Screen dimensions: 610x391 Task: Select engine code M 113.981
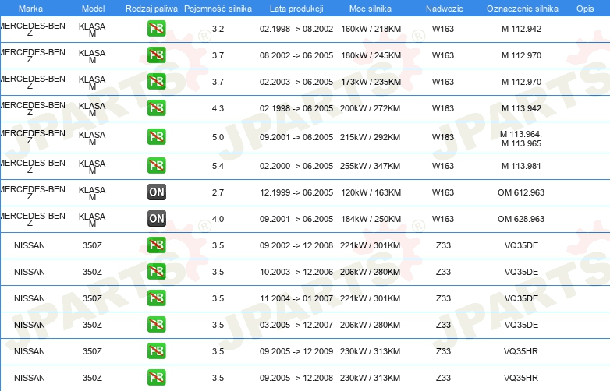[521, 166]
